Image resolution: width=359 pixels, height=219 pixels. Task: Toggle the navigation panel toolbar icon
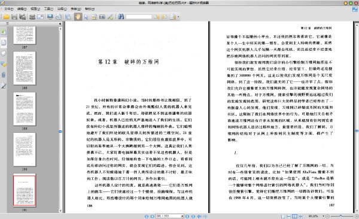pos(68,17)
